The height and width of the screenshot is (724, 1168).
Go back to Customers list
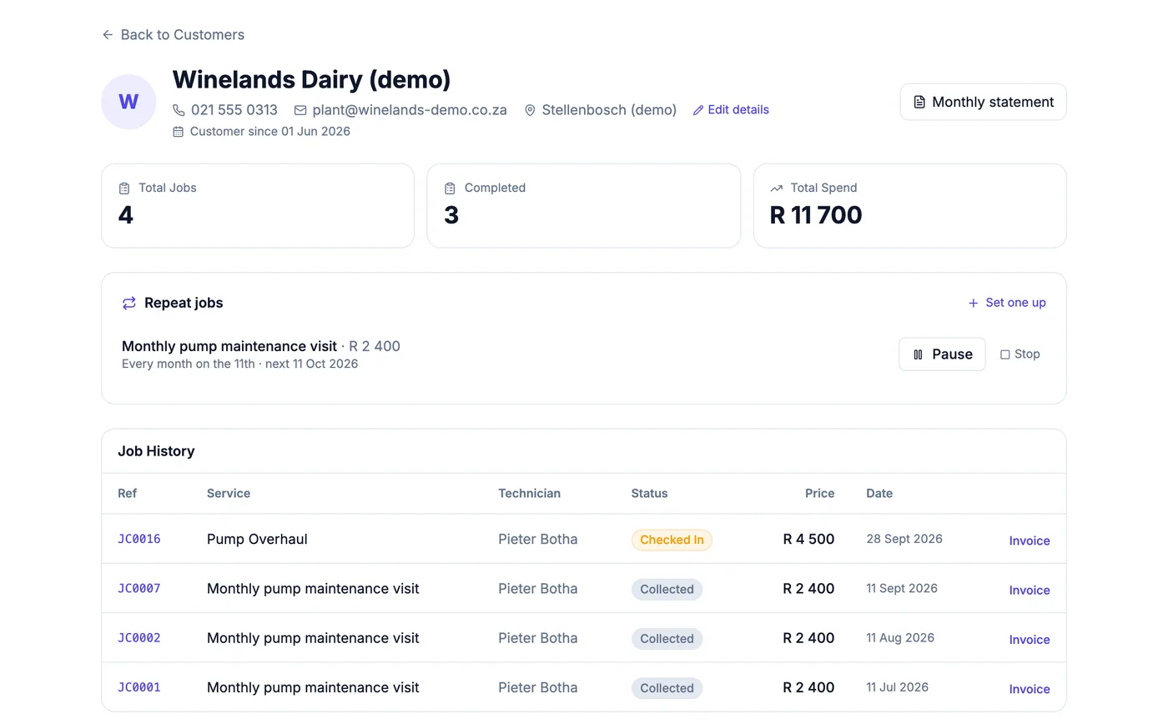point(174,35)
